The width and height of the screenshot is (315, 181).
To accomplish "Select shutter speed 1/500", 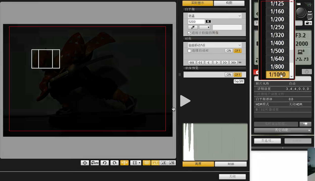I will pyautogui.click(x=277, y=51).
